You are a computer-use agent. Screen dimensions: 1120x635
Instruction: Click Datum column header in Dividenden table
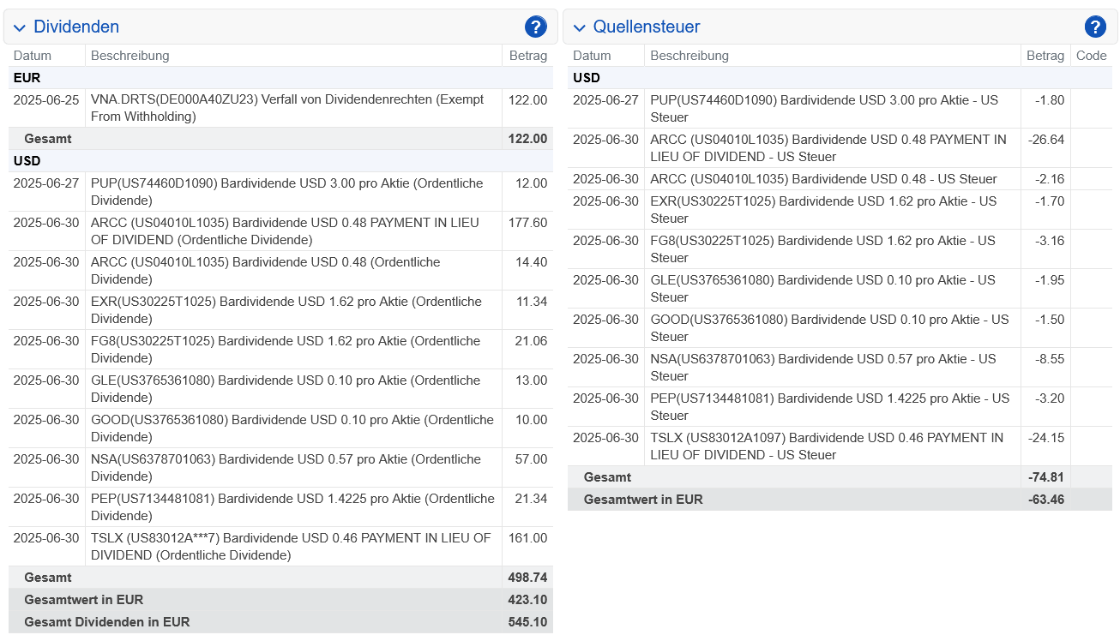[33, 56]
